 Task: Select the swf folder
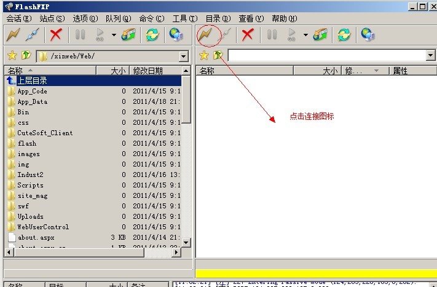[93, 206]
